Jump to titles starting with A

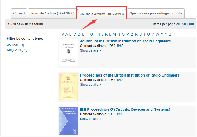[x=66, y=34]
